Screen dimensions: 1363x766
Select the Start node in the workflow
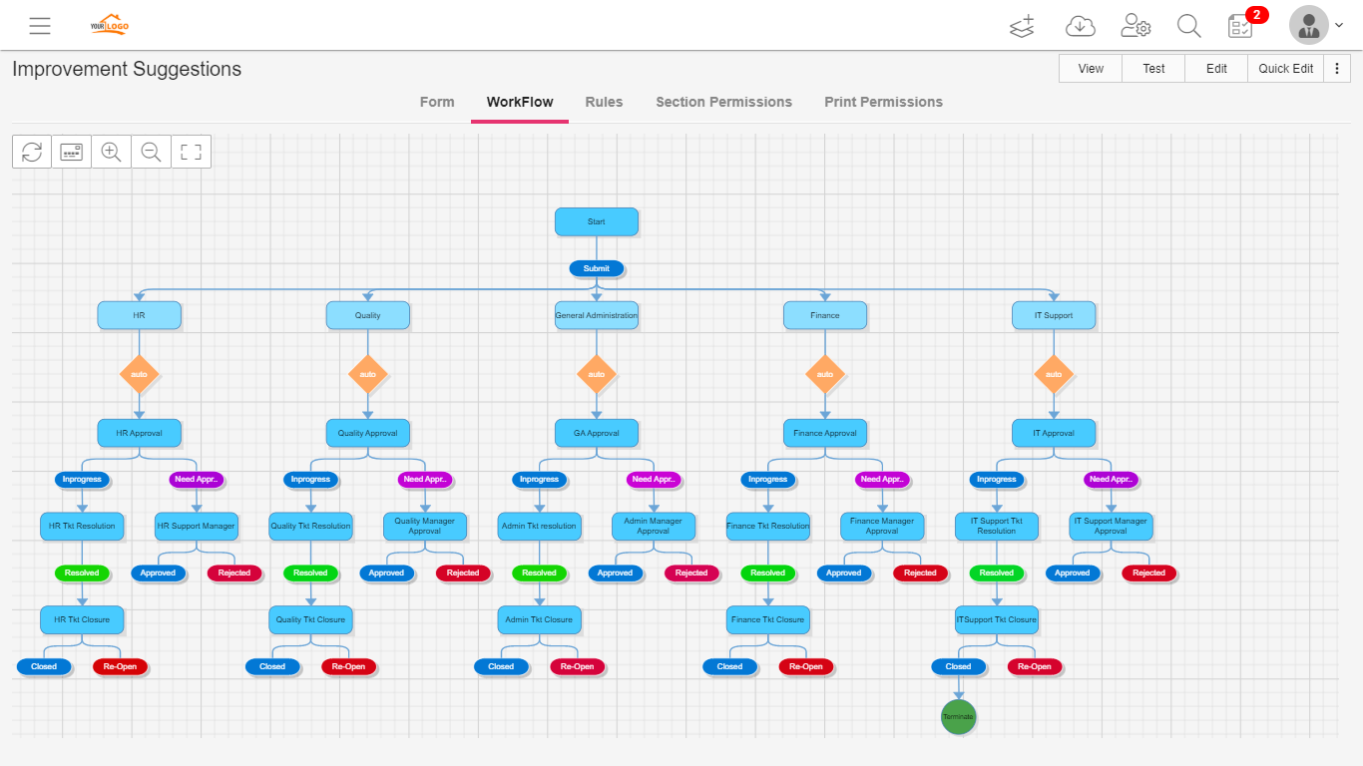coord(597,221)
